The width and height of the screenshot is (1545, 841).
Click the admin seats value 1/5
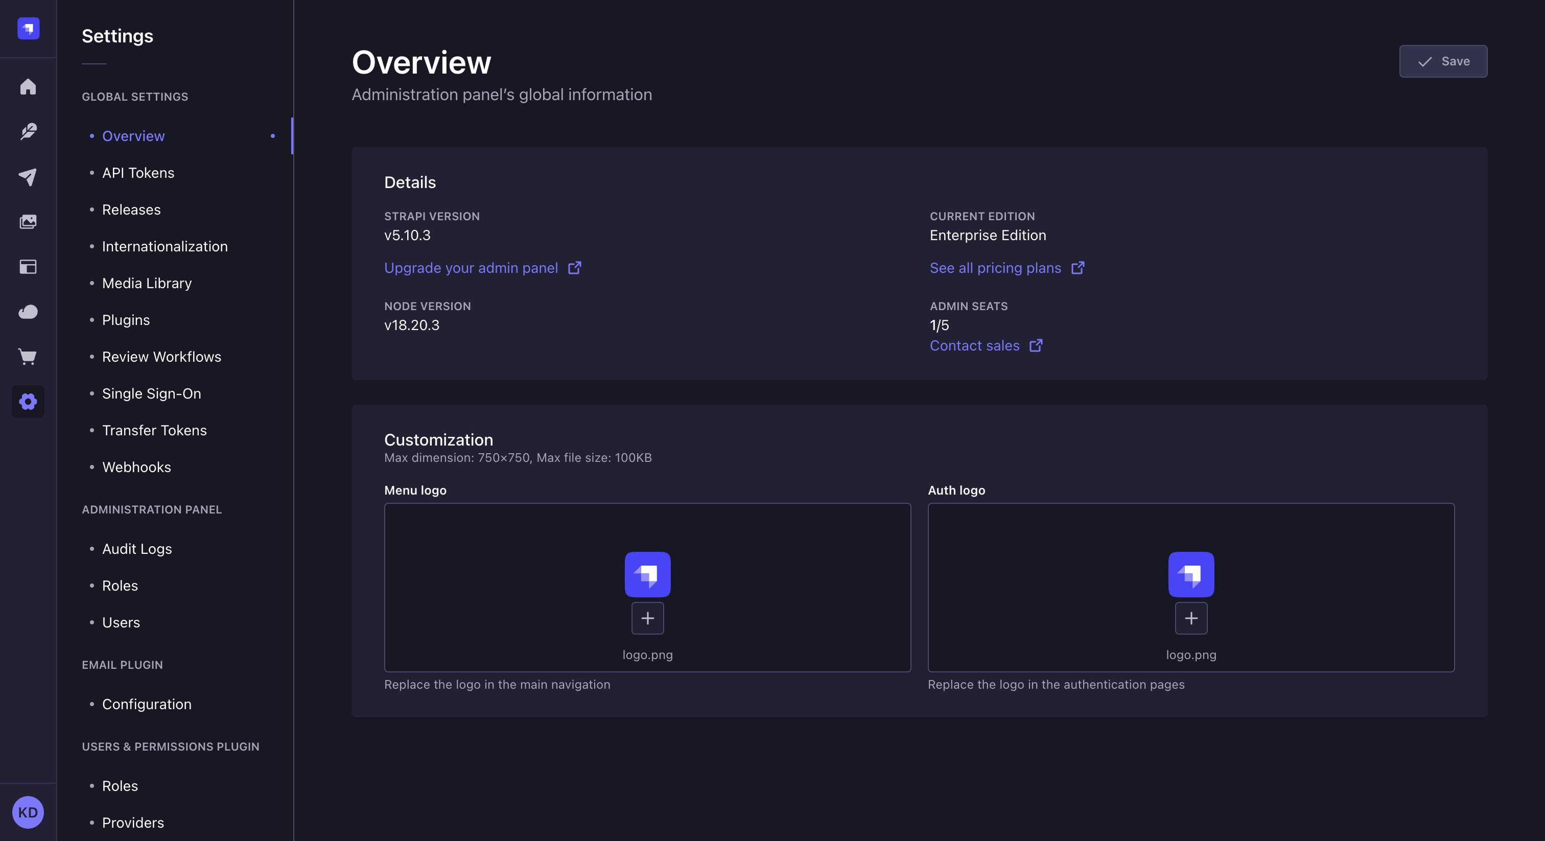click(x=939, y=325)
